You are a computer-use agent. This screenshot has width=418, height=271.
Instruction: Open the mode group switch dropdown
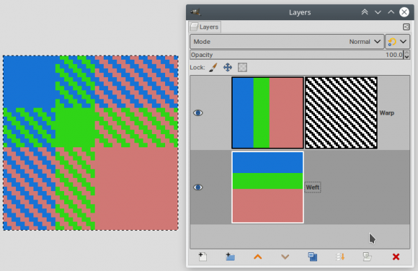(398, 42)
